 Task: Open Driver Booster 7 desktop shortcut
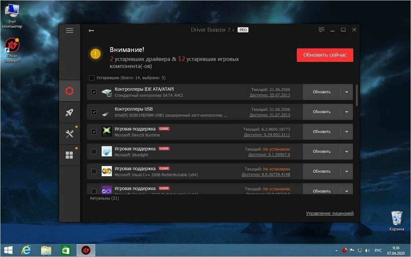coord(12,50)
